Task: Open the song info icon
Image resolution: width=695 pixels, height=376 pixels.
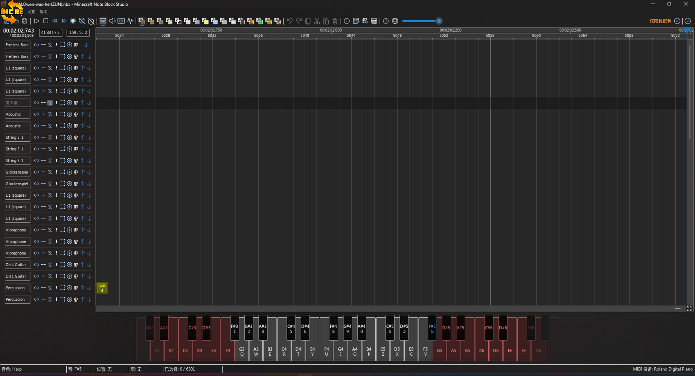Action: pyautogui.click(x=347, y=21)
